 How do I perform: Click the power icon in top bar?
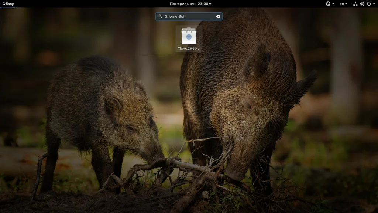[369, 4]
